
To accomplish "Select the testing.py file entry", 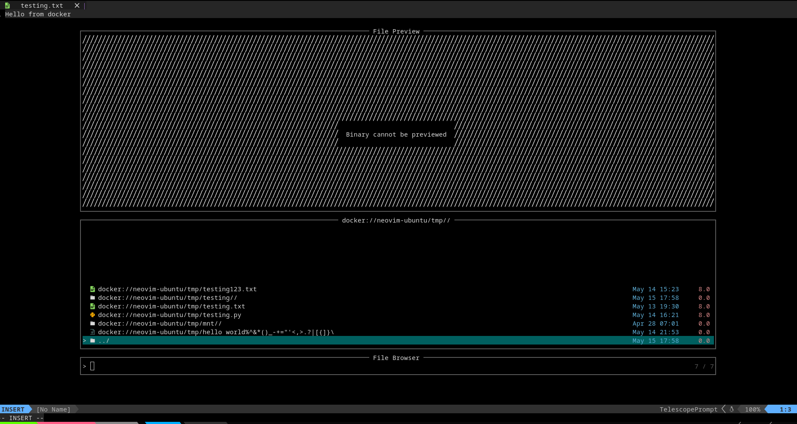I will point(170,315).
